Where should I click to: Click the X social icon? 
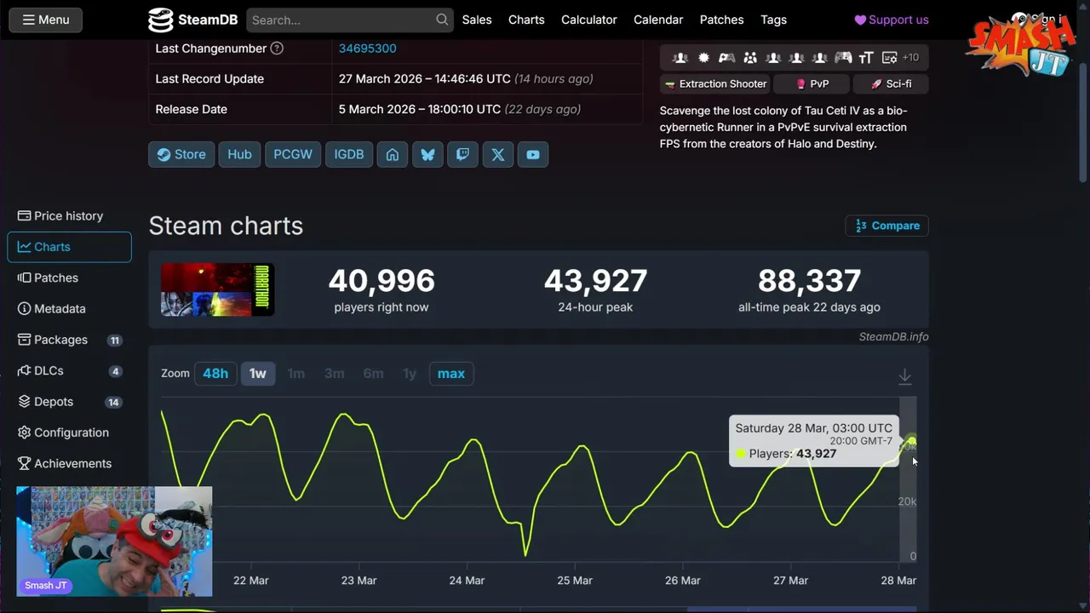[x=498, y=154]
